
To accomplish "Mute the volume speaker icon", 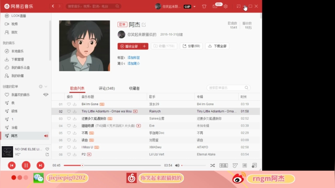I will (177, 165).
